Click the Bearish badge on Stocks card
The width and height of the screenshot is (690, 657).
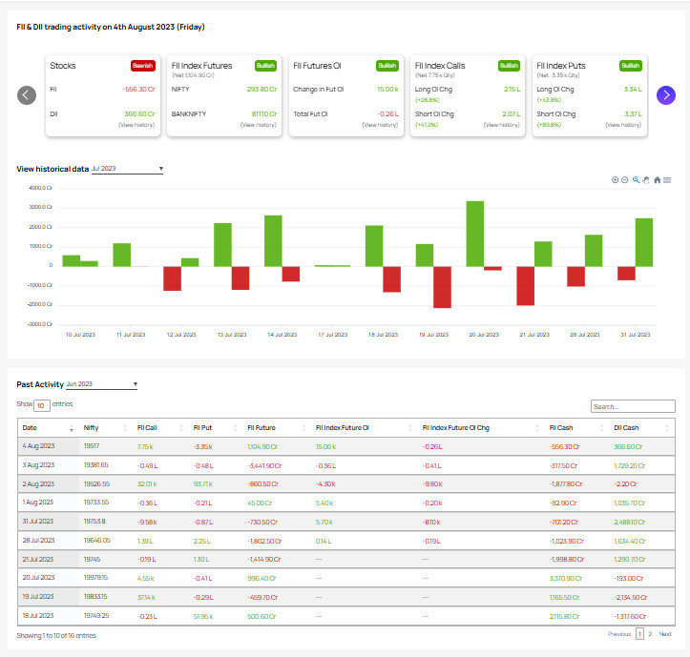pos(142,66)
